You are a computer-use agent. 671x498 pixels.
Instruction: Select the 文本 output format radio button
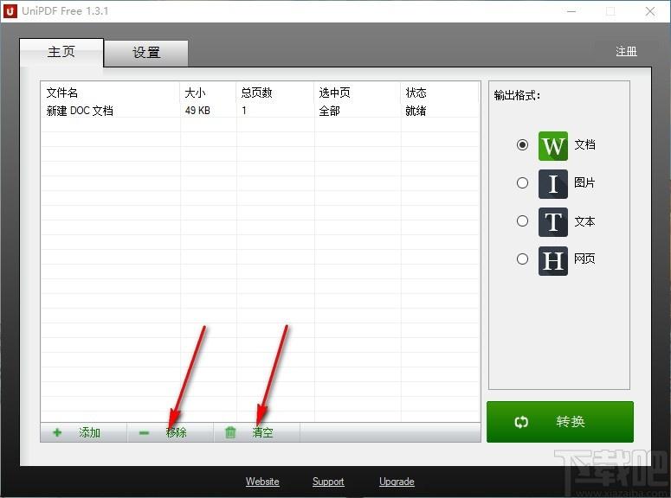(522, 221)
